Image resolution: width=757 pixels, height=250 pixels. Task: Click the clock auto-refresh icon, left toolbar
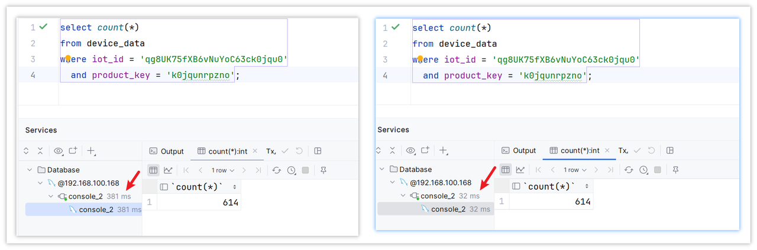[x=292, y=170]
